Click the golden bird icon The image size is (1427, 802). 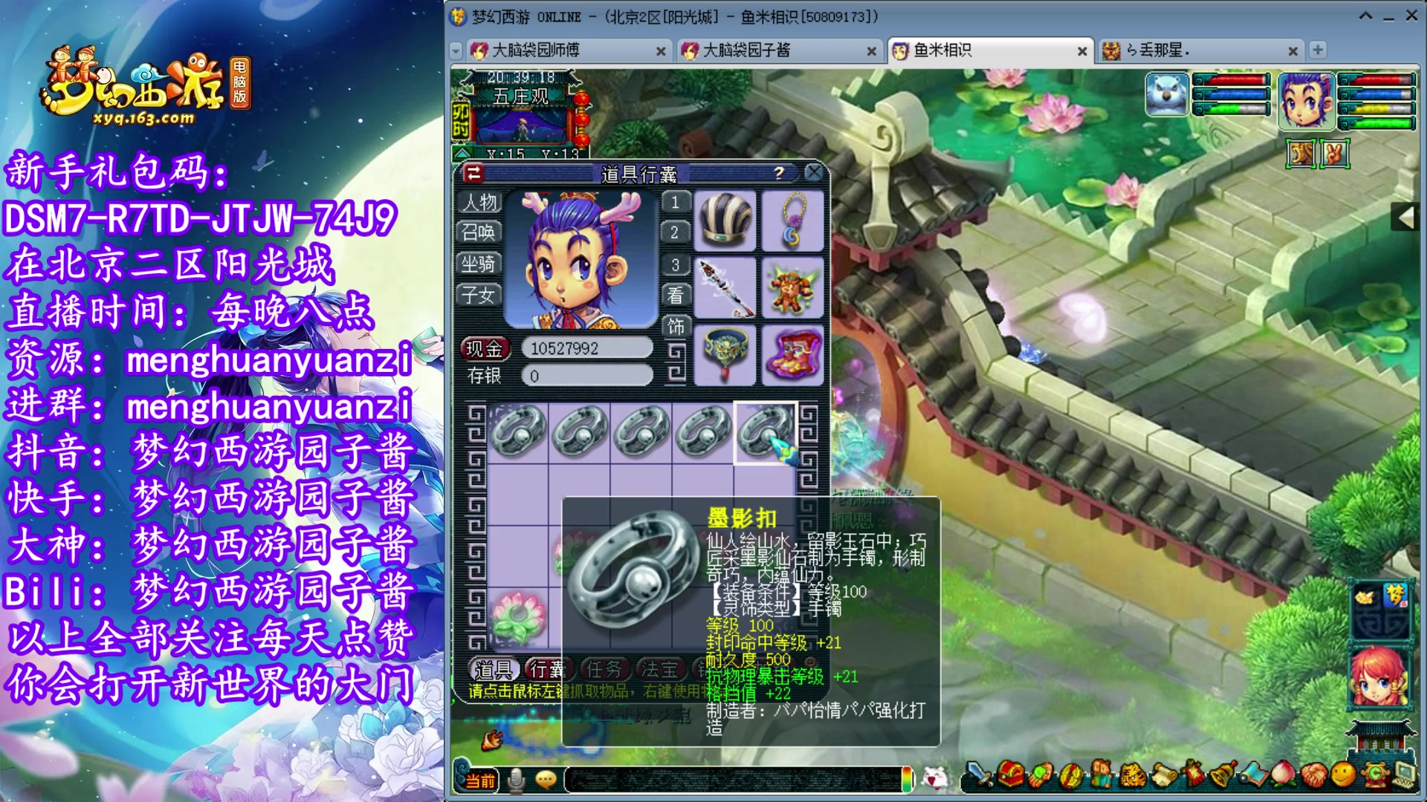[x=1365, y=596]
